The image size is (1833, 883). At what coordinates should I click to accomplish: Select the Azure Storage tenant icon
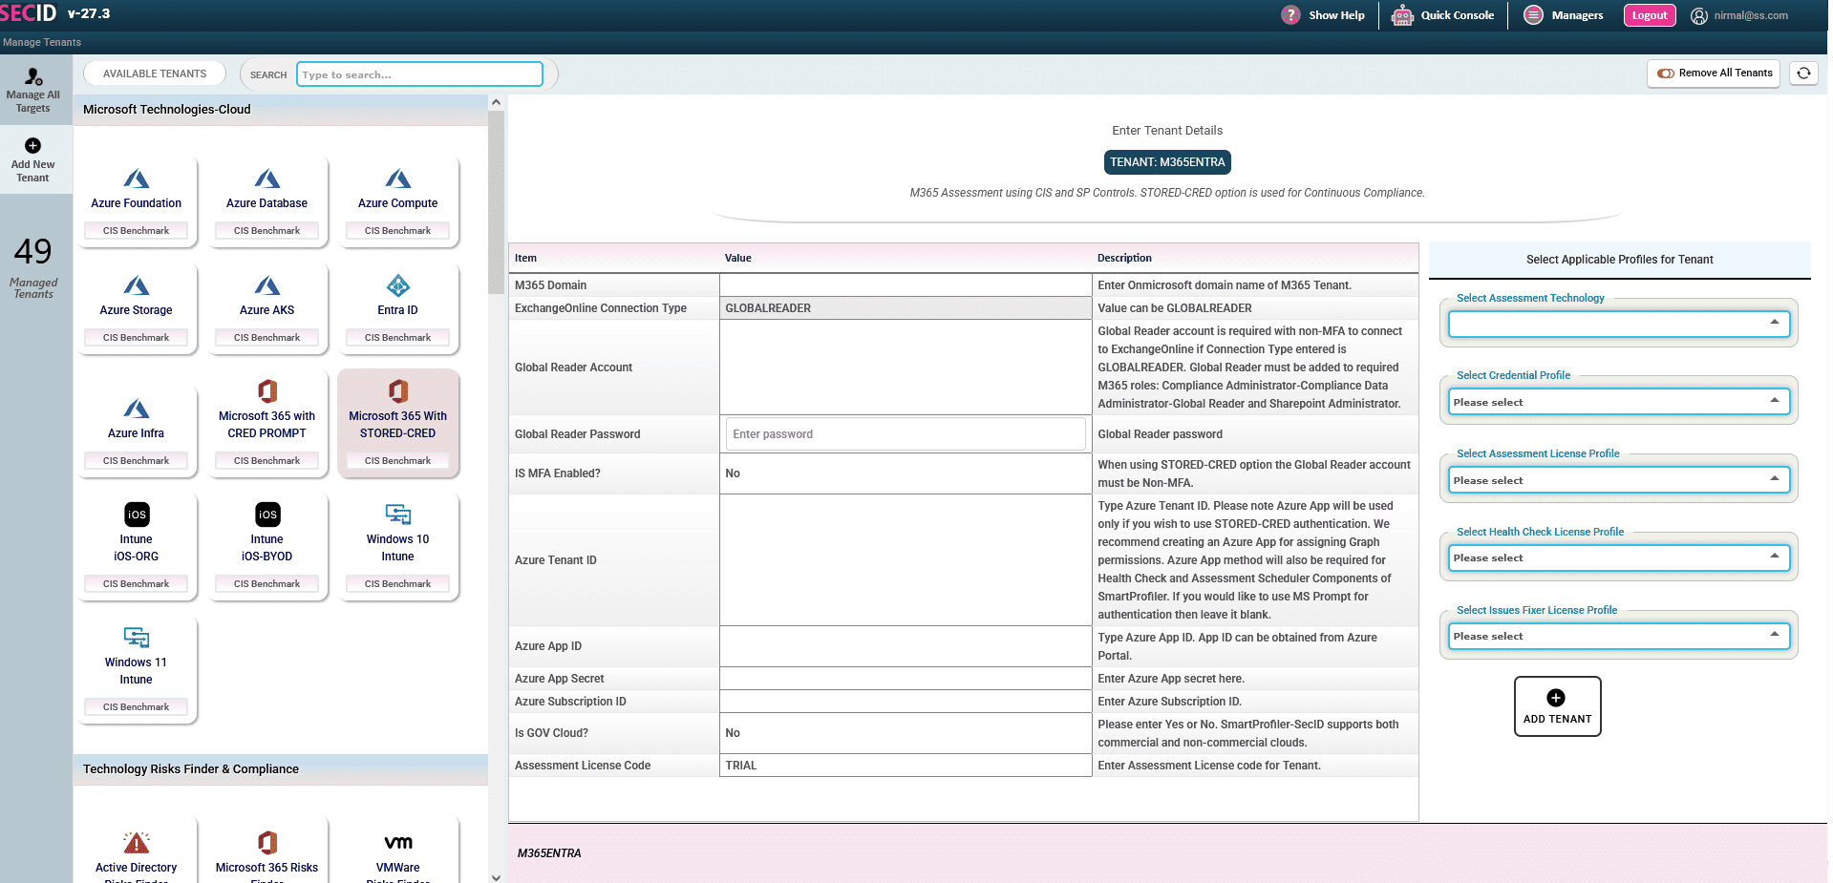[x=137, y=285]
